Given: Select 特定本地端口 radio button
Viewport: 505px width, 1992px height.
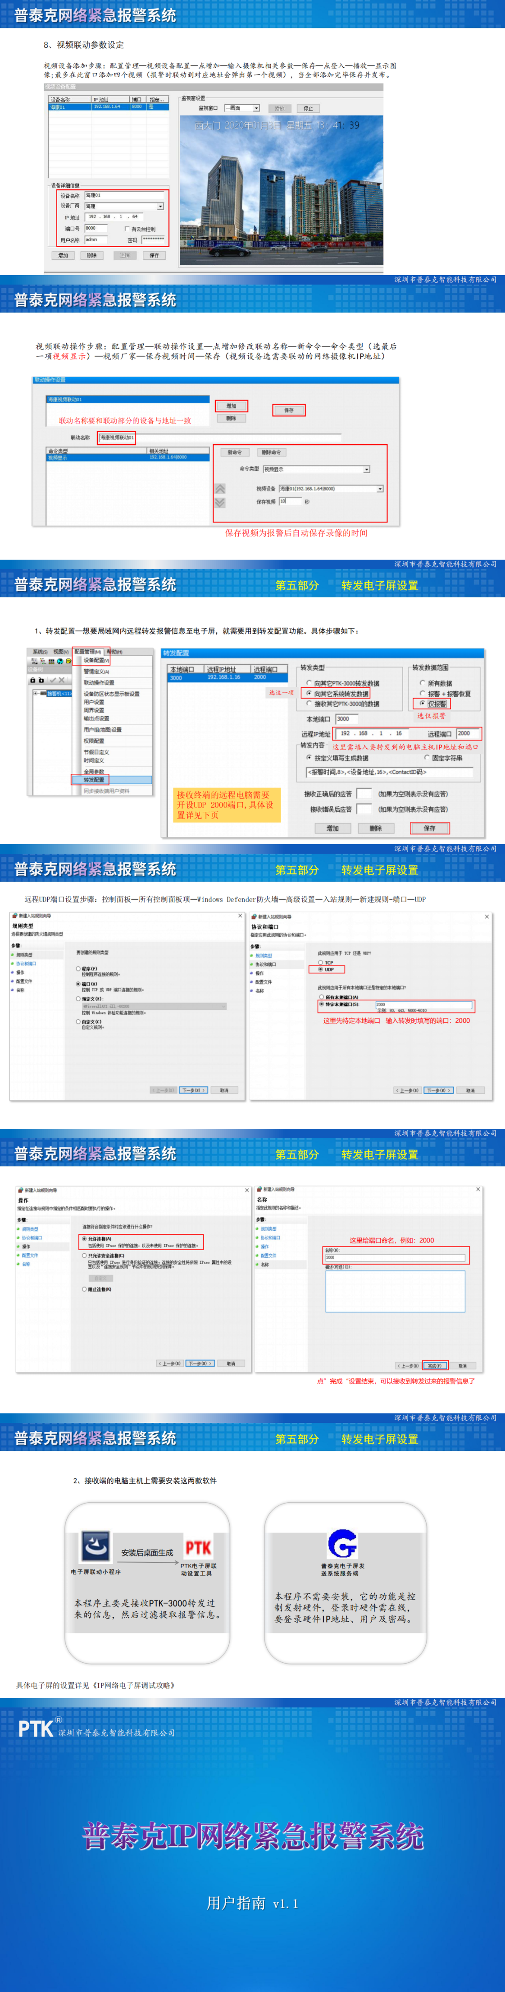Looking at the screenshot, I should point(321,1004).
